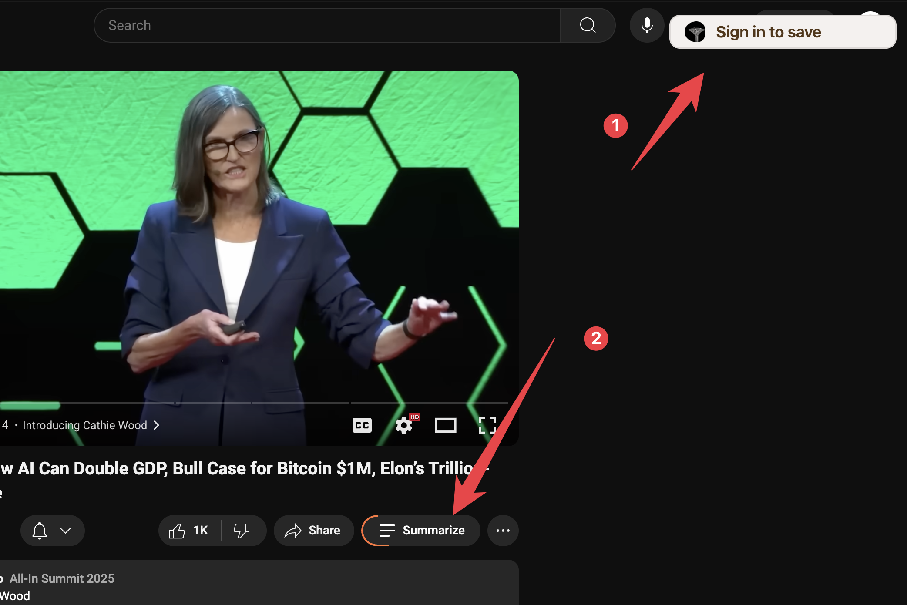Image resolution: width=907 pixels, height=605 pixels.
Task: Toggle closed captions CC
Action: pyautogui.click(x=362, y=425)
